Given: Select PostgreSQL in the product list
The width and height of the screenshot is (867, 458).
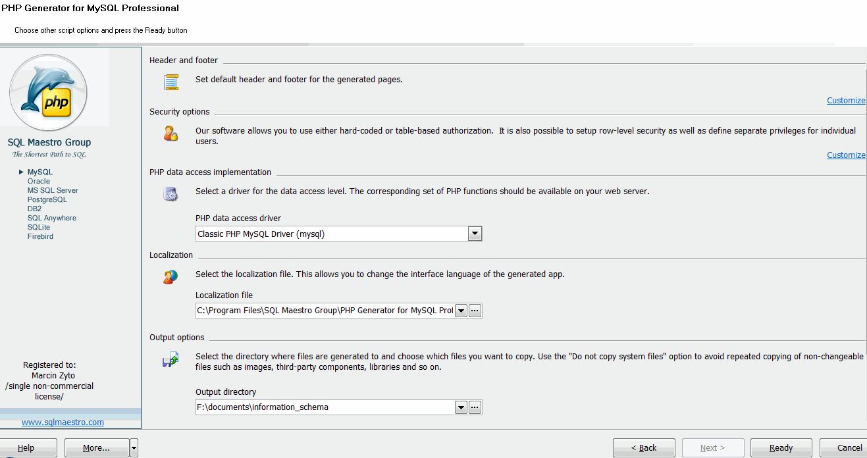Looking at the screenshot, I should (47, 199).
